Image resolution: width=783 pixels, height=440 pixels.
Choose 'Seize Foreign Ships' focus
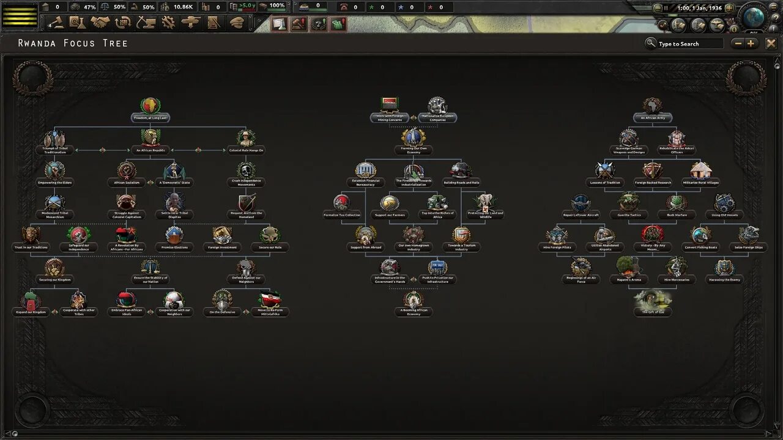coord(748,240)
